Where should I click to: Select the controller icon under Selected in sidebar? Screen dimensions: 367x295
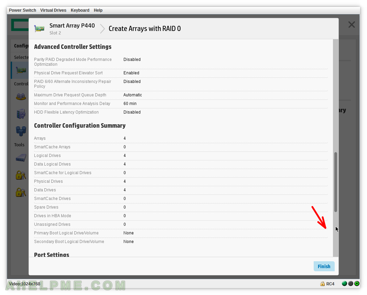[21, 70]
